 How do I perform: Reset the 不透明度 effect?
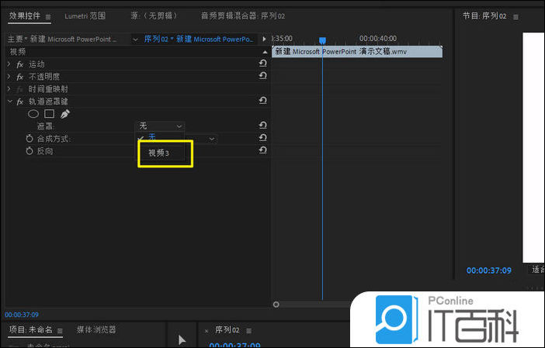point(262,76)
